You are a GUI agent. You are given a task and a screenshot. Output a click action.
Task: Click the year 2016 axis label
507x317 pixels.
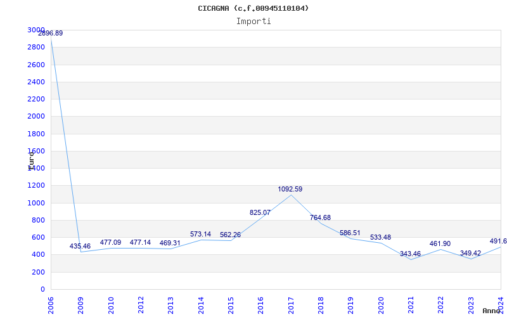coord(261,306)
